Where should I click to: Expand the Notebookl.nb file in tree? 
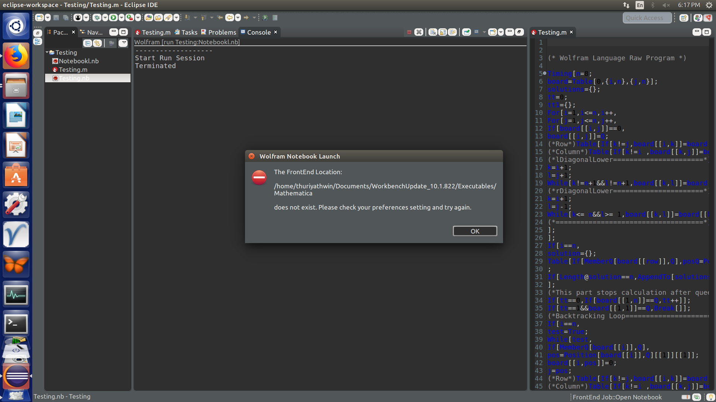pyautogui.click(x=49, y=60)
